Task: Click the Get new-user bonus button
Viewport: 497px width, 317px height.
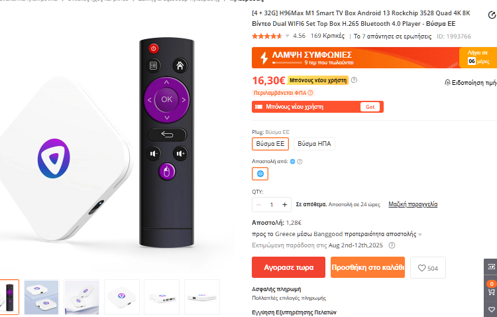Action: tap(370, 107)
